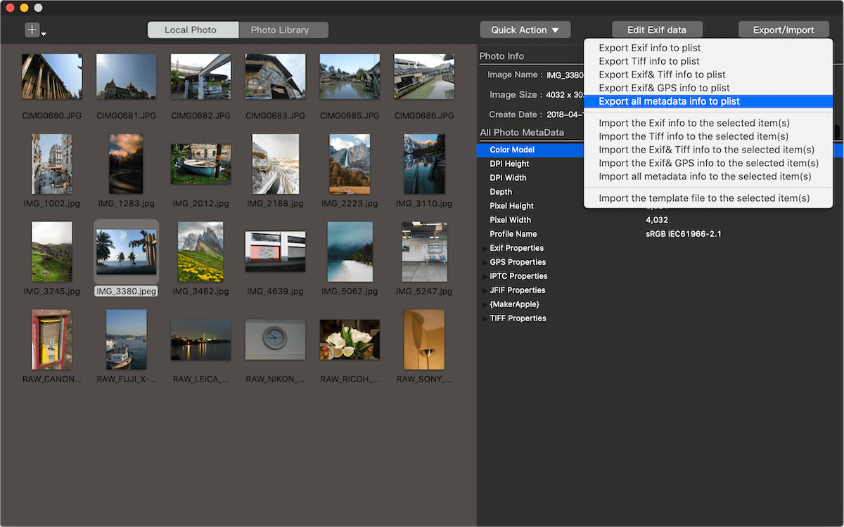Choose Export Tiff info to plist
Viewport: 844px width, 527px height.
click(x=708, y=61)
